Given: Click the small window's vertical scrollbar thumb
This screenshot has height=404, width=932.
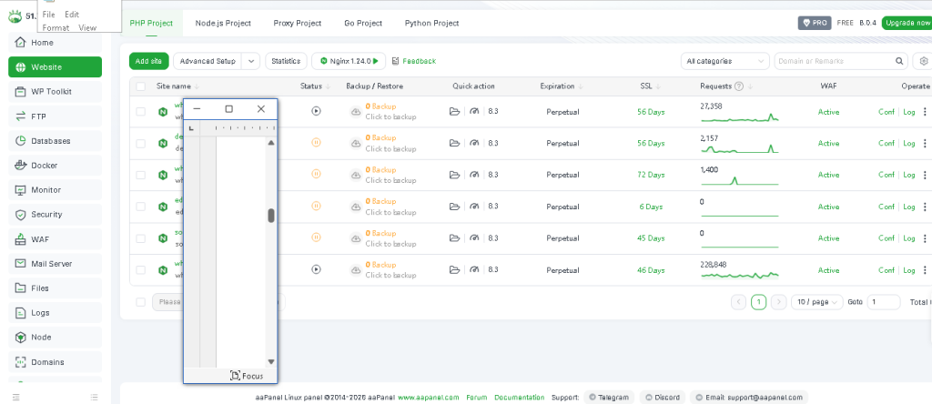Looking at the screenshot, I should (x=271, y=216).
